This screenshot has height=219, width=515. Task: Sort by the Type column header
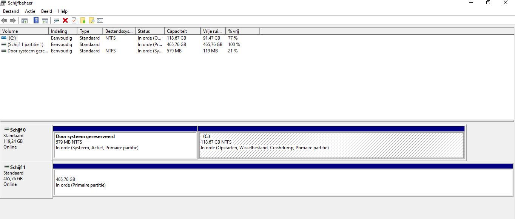(x=90, y=31)
